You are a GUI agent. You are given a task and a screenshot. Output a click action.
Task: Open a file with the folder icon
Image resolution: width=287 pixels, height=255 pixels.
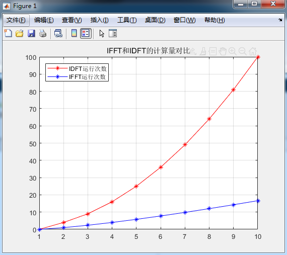tap(20, 34)
